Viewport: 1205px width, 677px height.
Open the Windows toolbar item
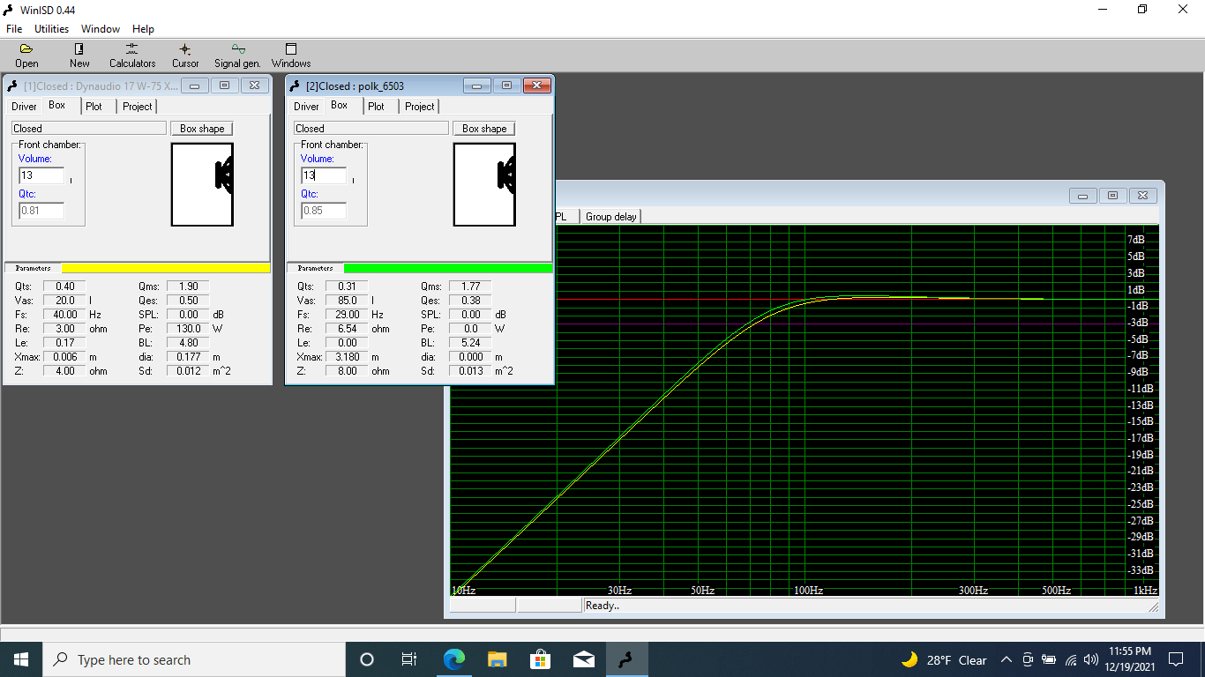point(291,56)
